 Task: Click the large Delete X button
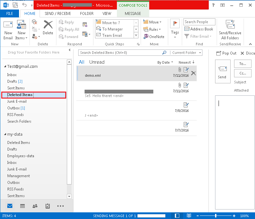(x=48, y=28)
